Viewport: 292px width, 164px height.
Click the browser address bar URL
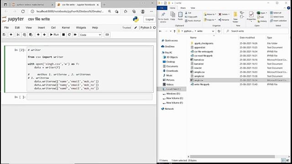click(x=70, y=11)
